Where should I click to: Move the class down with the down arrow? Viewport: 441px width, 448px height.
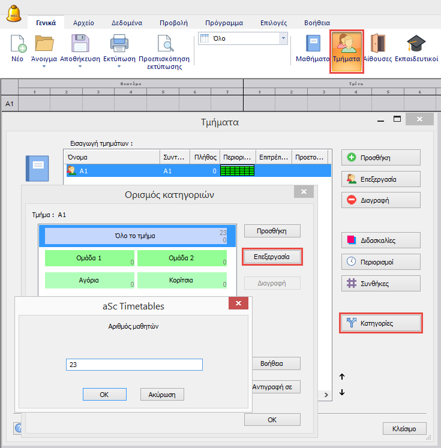tap(342, 393)
